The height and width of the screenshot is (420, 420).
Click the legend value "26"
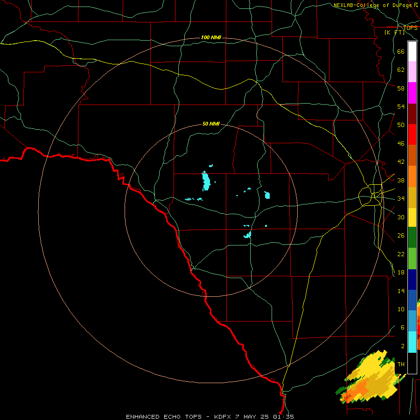click(401, 236)
